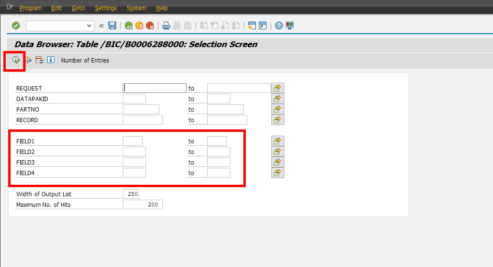Click the Previous Page icon
This screenshot has height=267, width=493.
pyautogui.click(x=214, y=25)
